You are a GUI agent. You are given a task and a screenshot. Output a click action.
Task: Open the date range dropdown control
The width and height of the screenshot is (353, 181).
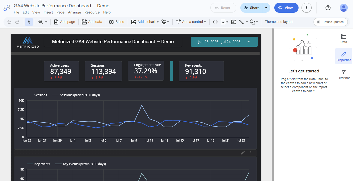(224, 42)
